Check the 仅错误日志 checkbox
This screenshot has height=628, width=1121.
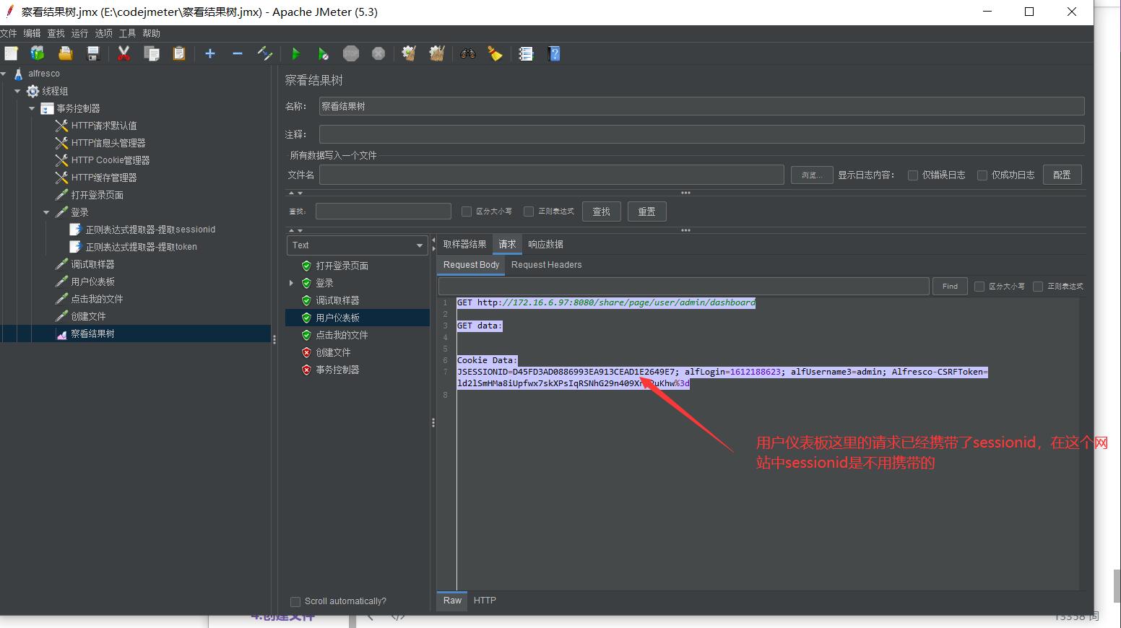coord(913,175)
